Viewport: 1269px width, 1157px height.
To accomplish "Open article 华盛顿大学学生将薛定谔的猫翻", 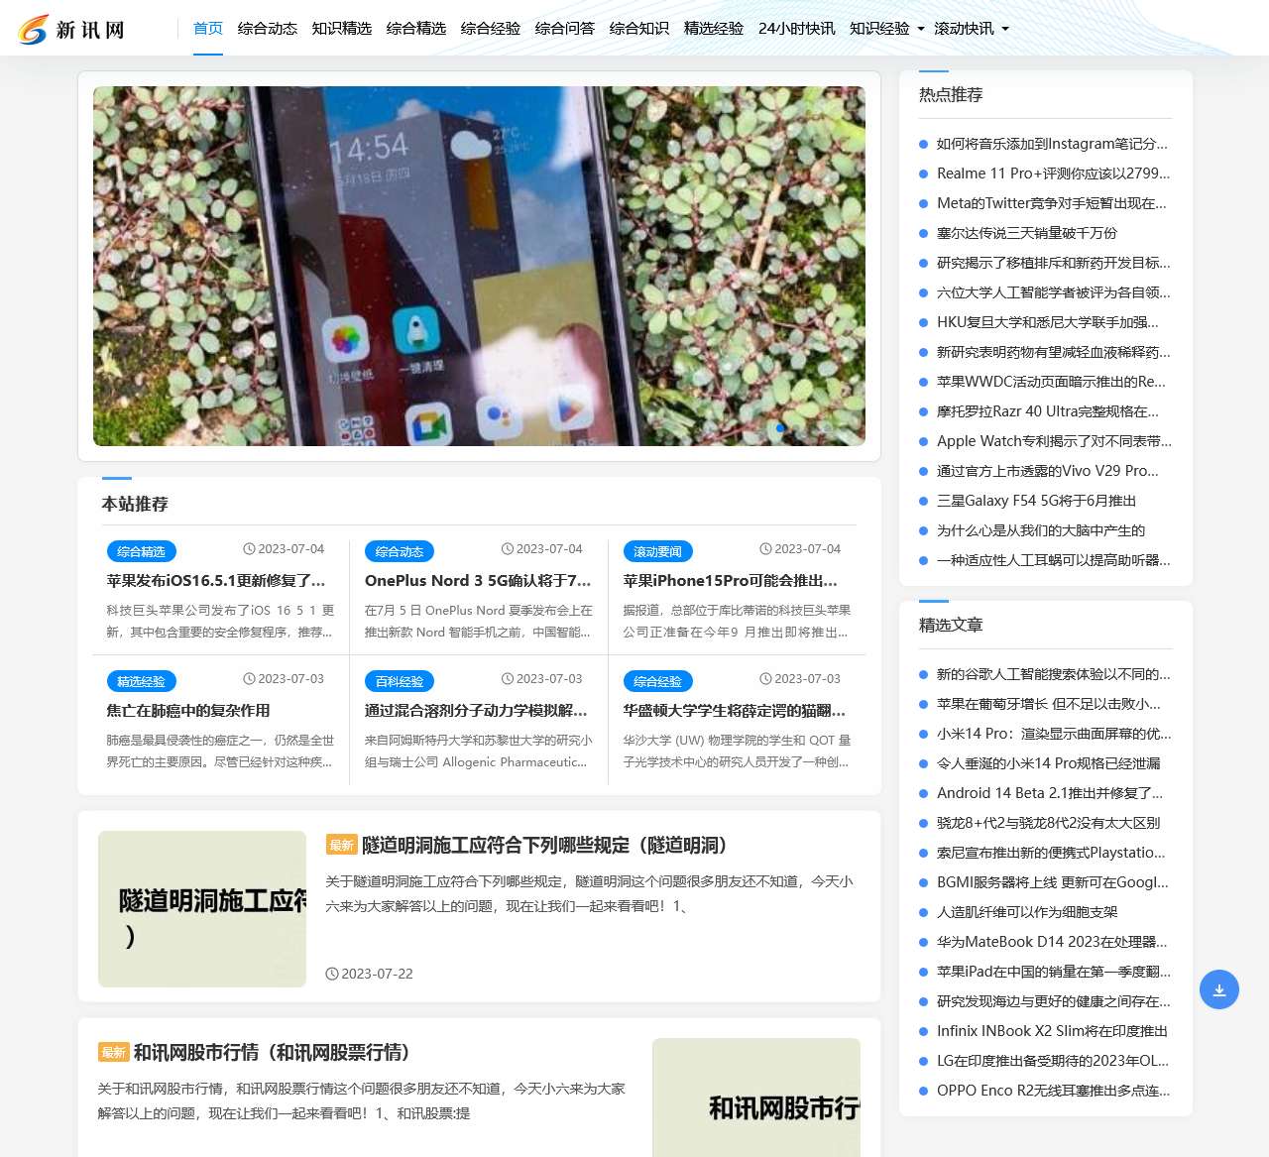I will coord(735,711).
